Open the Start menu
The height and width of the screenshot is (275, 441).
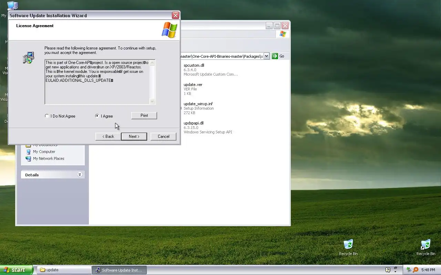[x=17, y=270]
